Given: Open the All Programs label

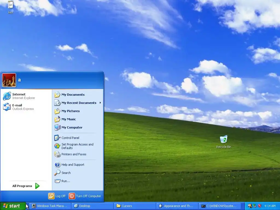Looking at the screenshot, I should 22,186.
